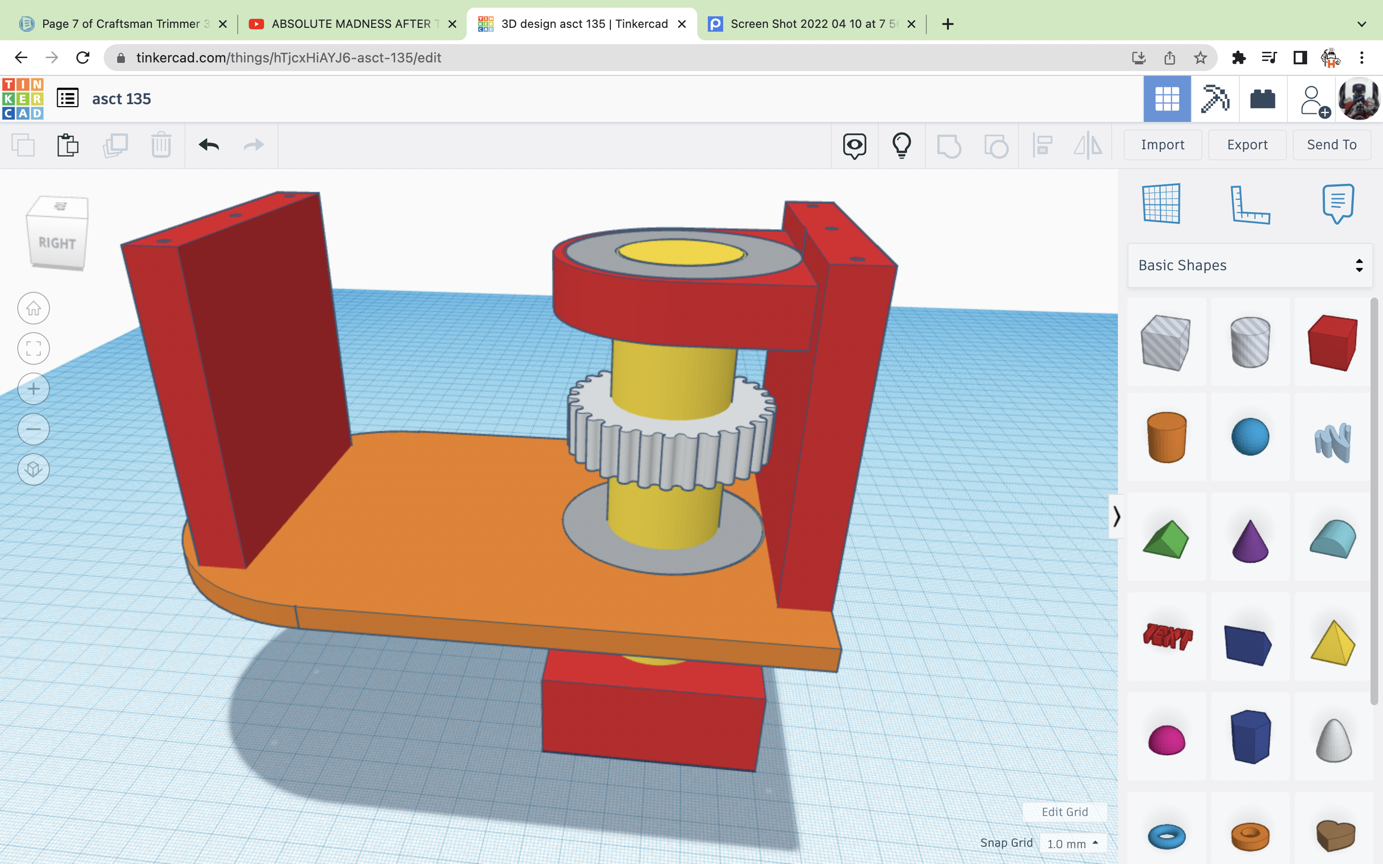Toggle orthographic perspective view cube button
Screen dimensions: 1383x864
(34, 470)
